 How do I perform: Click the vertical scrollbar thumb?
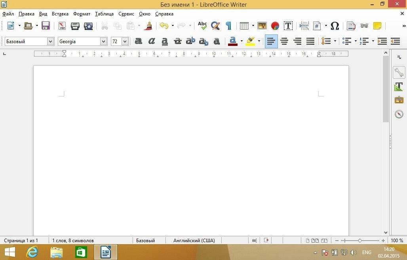coord(386,89)
